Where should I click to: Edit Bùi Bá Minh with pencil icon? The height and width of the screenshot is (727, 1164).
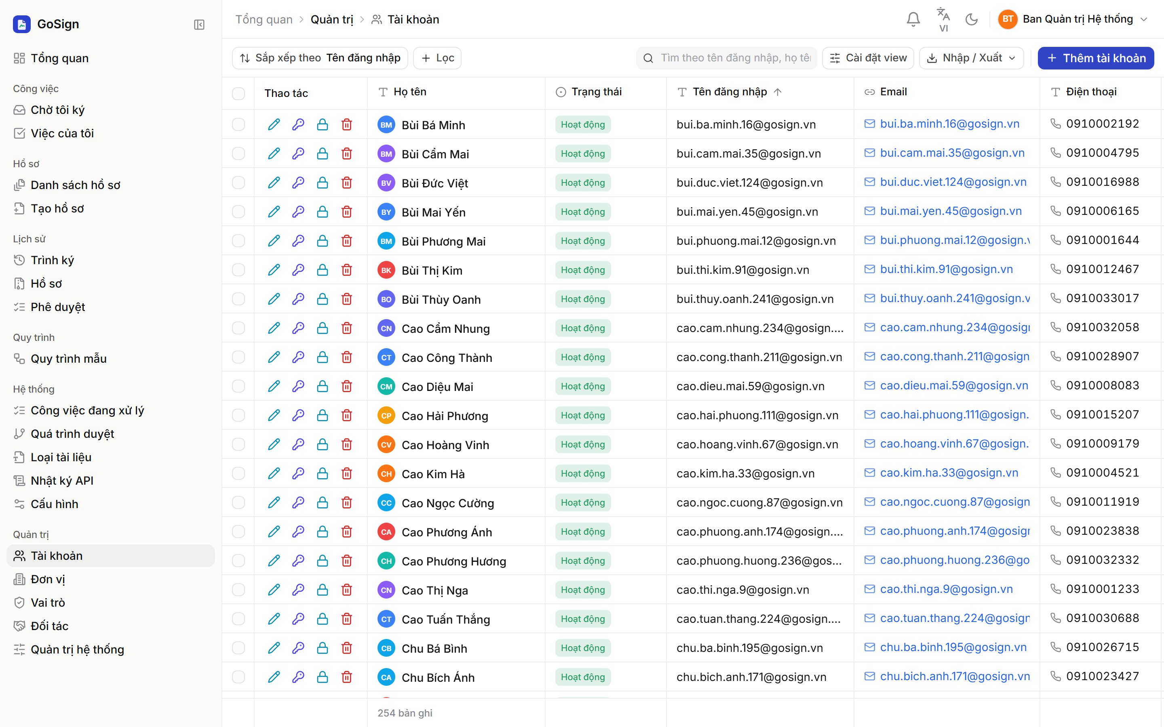tap(274, 124)
